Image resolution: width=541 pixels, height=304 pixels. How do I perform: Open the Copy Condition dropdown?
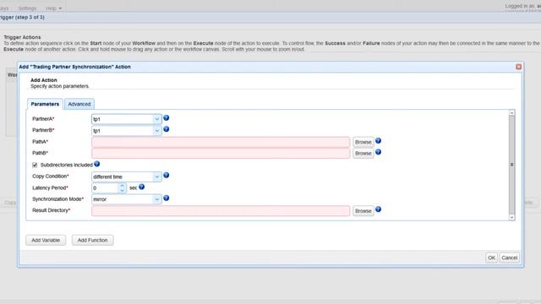157,176
